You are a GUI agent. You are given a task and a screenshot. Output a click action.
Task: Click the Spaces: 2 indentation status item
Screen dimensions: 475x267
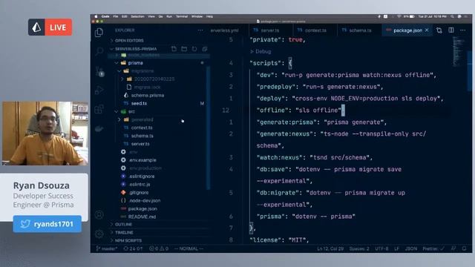(359, 249)
